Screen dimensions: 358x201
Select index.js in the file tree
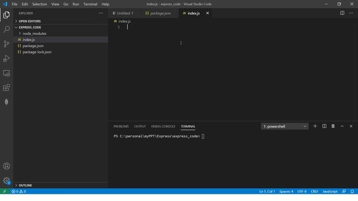[x=61, y=40]
